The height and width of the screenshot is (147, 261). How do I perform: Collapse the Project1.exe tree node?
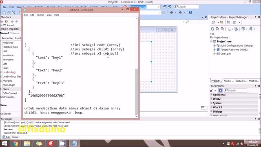(x=211, y=42)
